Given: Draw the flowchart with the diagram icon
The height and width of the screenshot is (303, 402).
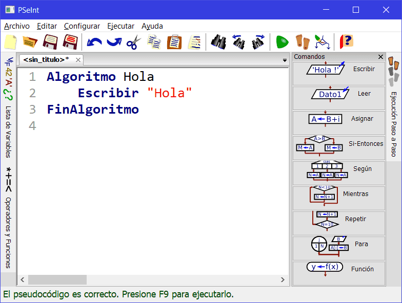Looking at the screenshot, I should pos(323,42).
